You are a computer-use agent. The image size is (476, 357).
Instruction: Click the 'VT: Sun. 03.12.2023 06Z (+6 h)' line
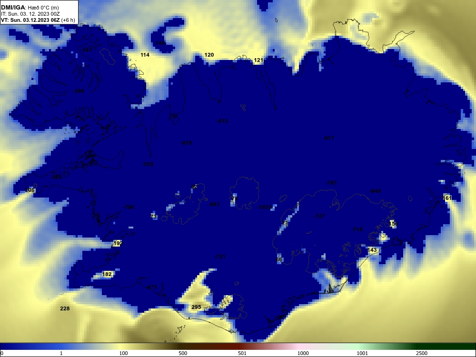(38, 20)
